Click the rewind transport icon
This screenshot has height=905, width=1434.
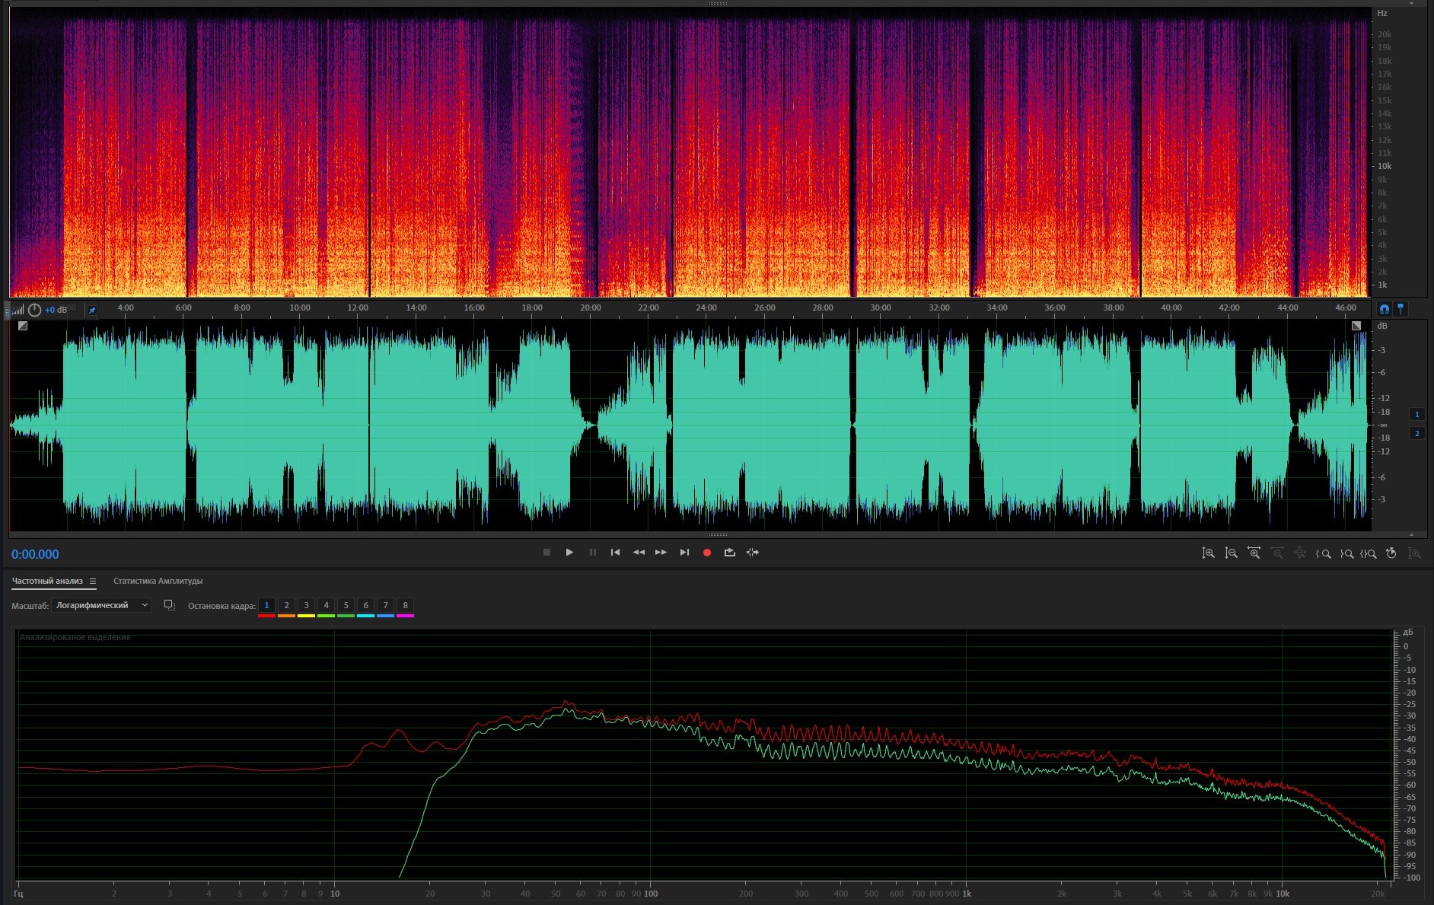[x=639, y=553]
